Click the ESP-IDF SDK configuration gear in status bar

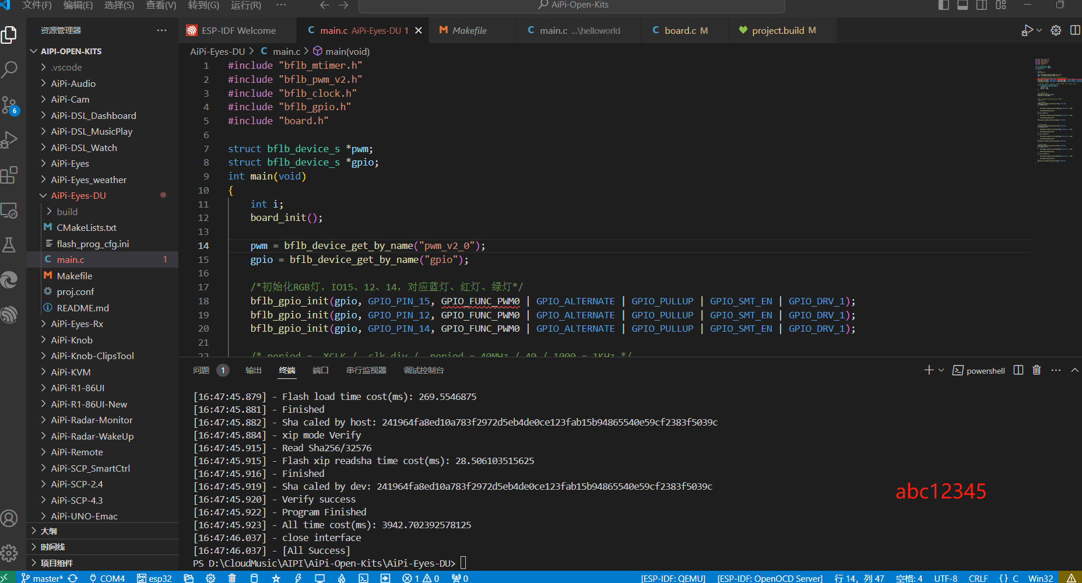coord(210,578)
